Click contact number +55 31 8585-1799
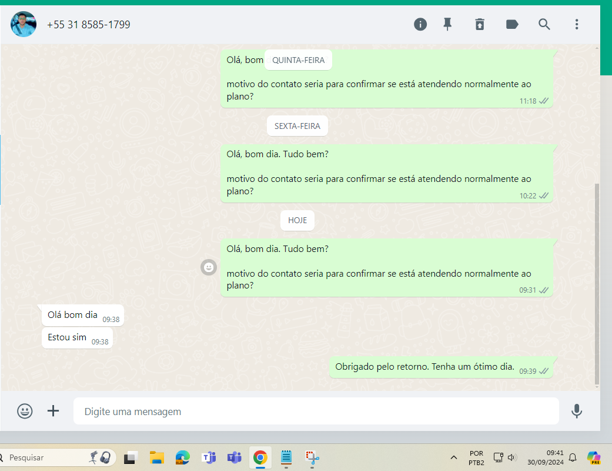Image resolution: width=612 pixels, height=471 pixels. point(89,25)
